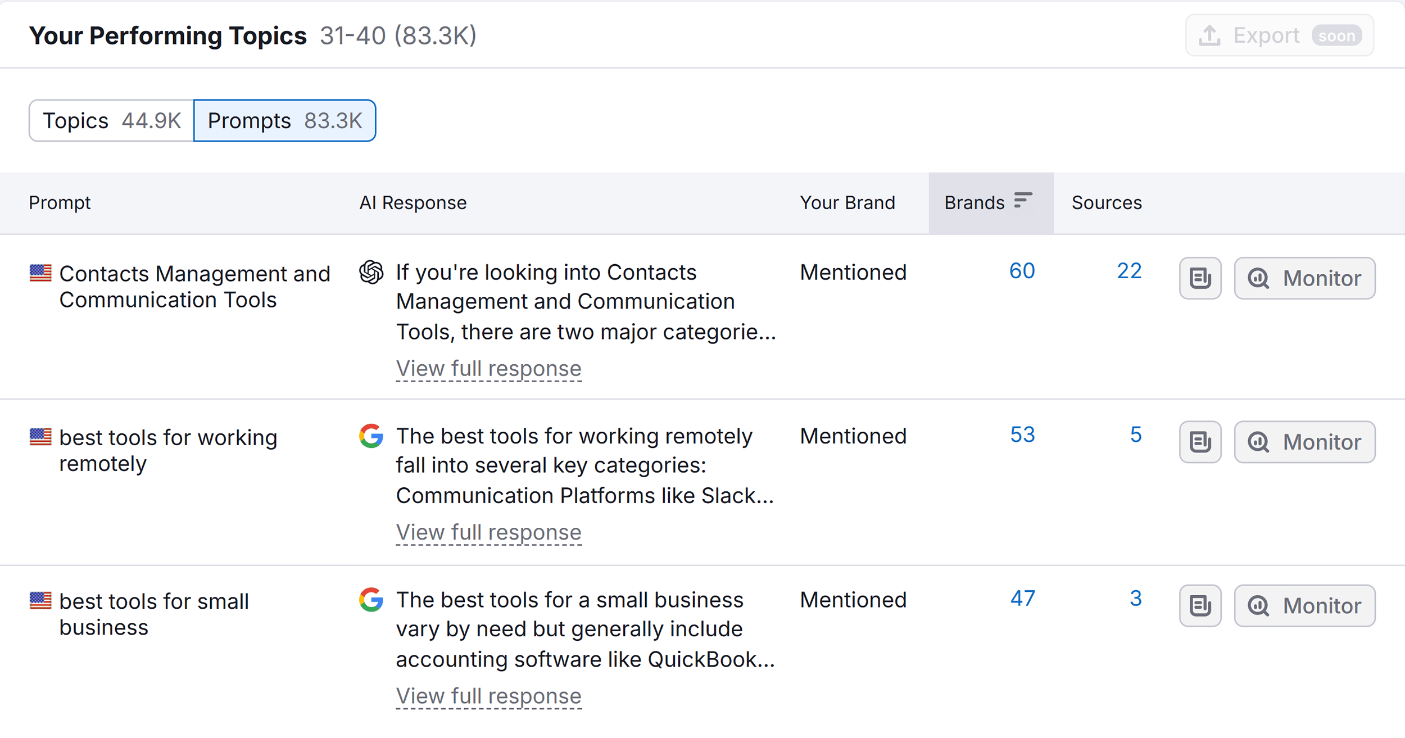This screenshot has width=1405, height=738.
Task: Open the 22 sources count link
Action: (1129, 271)
